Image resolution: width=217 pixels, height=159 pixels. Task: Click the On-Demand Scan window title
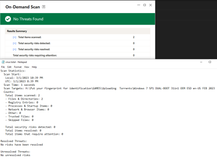(x=23, y=7)
